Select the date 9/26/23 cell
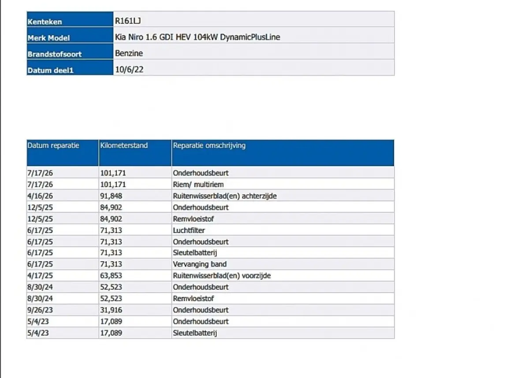This screenshot has height=378, width=529. pyautogui.click(x=63, y=310)
